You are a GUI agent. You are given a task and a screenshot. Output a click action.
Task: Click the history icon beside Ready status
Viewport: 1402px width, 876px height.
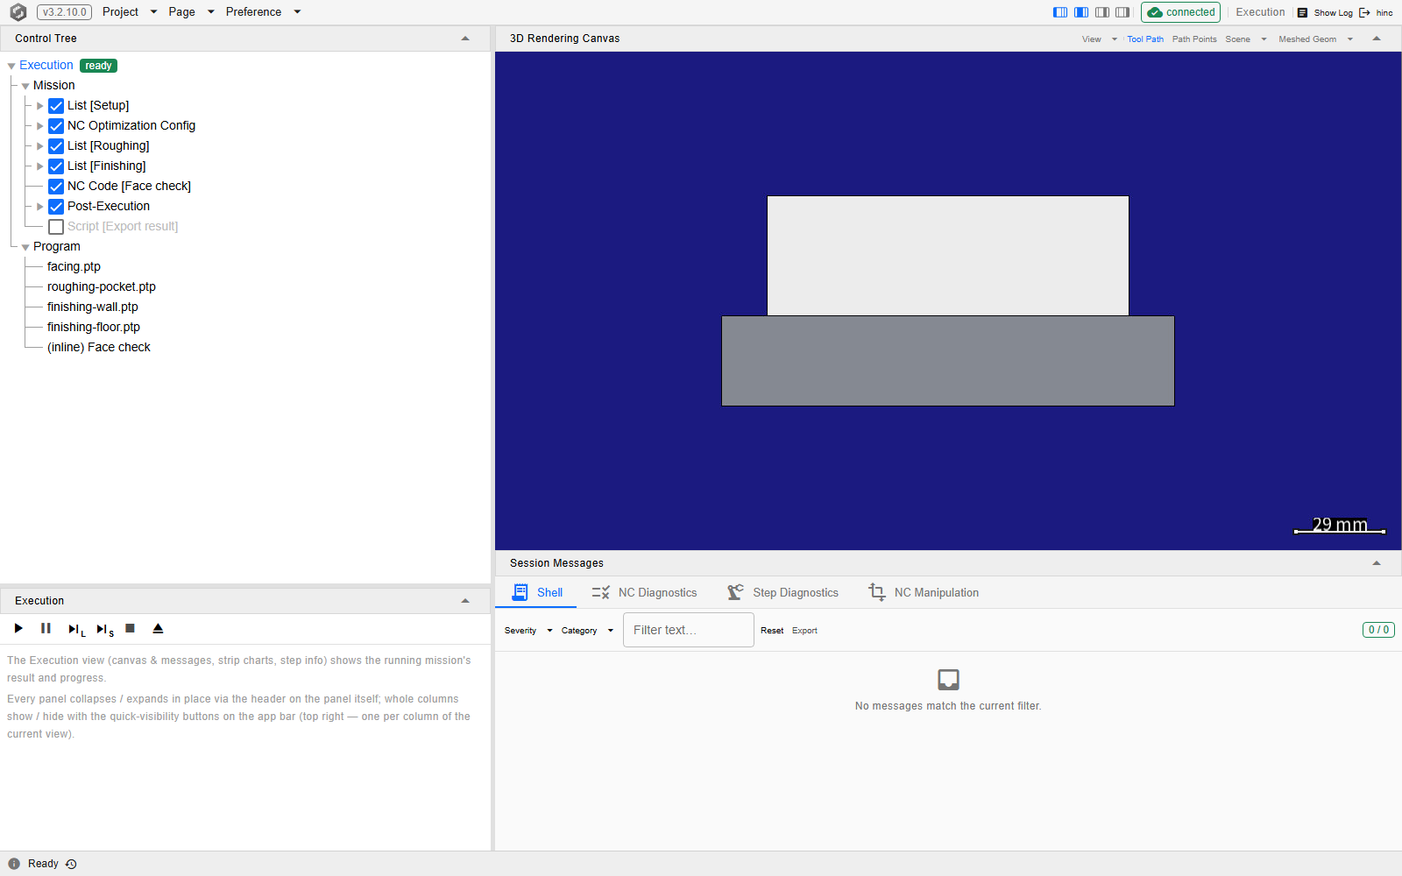pos(71,864)
